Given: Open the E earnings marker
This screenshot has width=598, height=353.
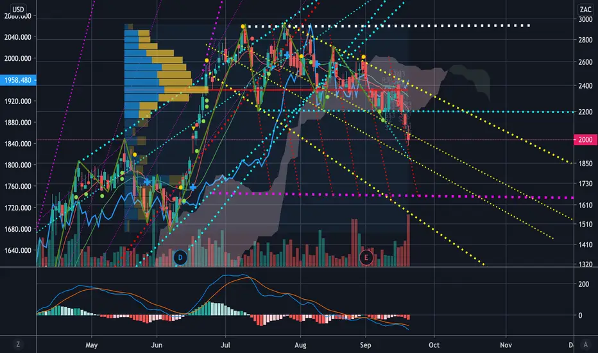Looking at the screenshot, I should 366,257.
